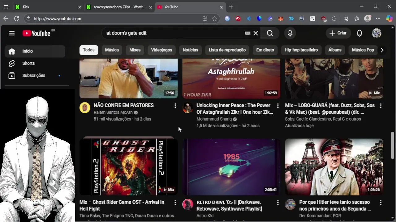Viewport: 396px width, 222px height.
Task: Open browser tab actions menu
Action: (x=6, y=7)
